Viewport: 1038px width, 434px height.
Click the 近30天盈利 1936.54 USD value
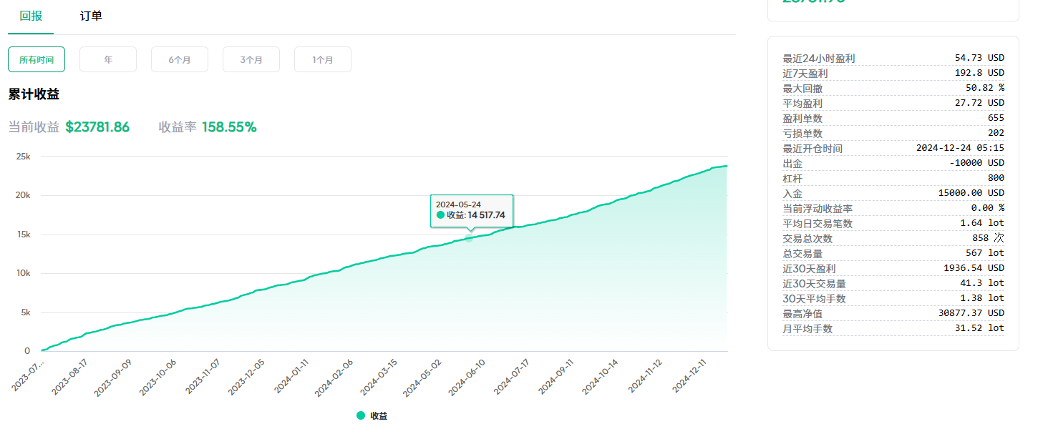[x=974, y=268]
